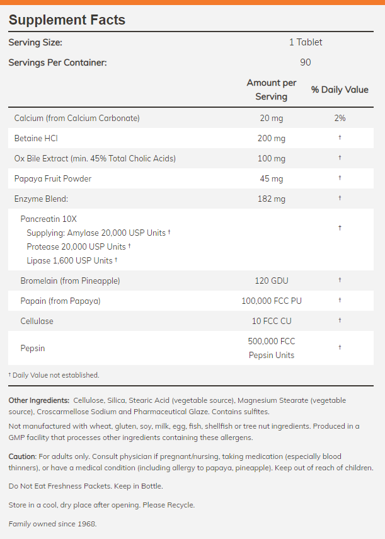Select the Calcium (from Calcium Carbonate) row
The width and height of the screenshot is (385, 539).
click(77, 118)
